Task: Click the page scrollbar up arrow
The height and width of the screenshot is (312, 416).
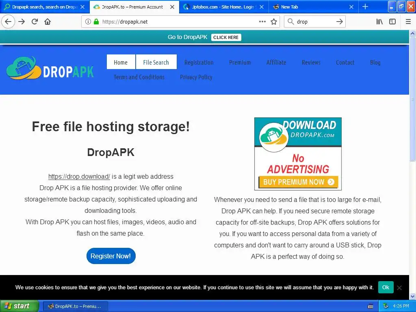Action: (413, 33)
